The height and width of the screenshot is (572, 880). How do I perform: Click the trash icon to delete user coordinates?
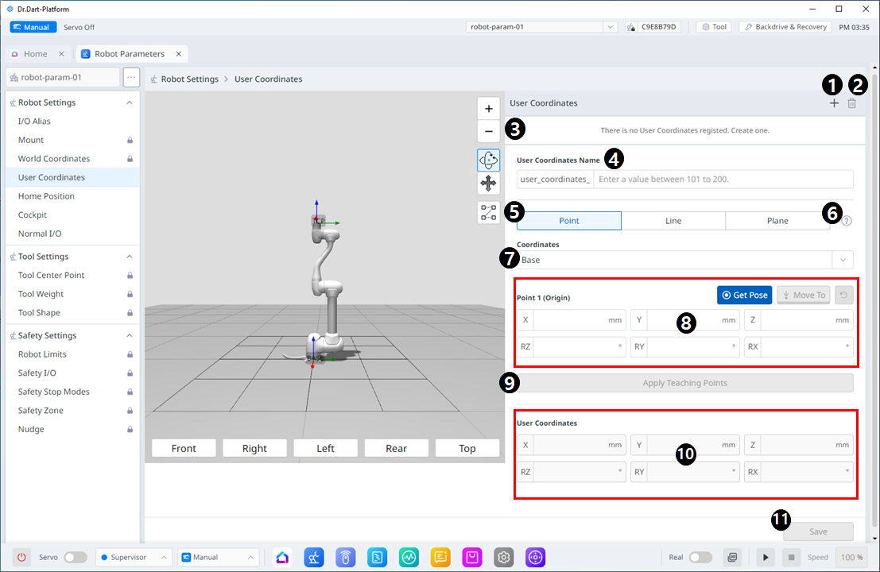[x=852, y=103]
